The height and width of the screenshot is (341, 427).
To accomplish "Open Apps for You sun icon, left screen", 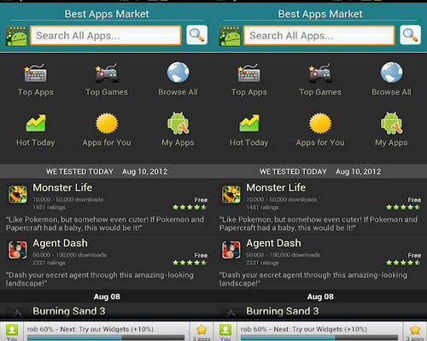I will pos(107,124).
